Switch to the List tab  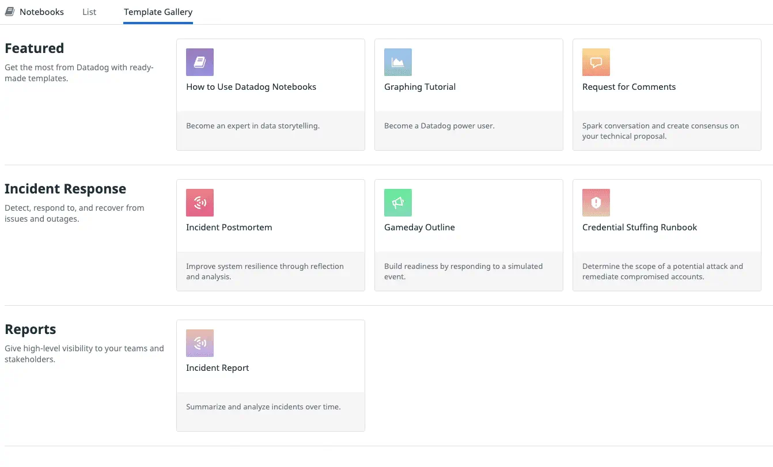(x=89, y=12)
